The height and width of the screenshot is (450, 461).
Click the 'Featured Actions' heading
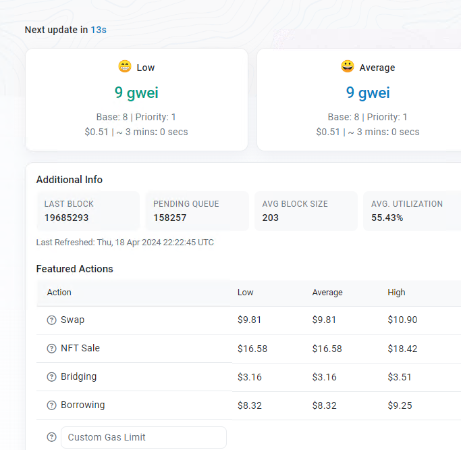pyautogui.click(x=75, y=269)
